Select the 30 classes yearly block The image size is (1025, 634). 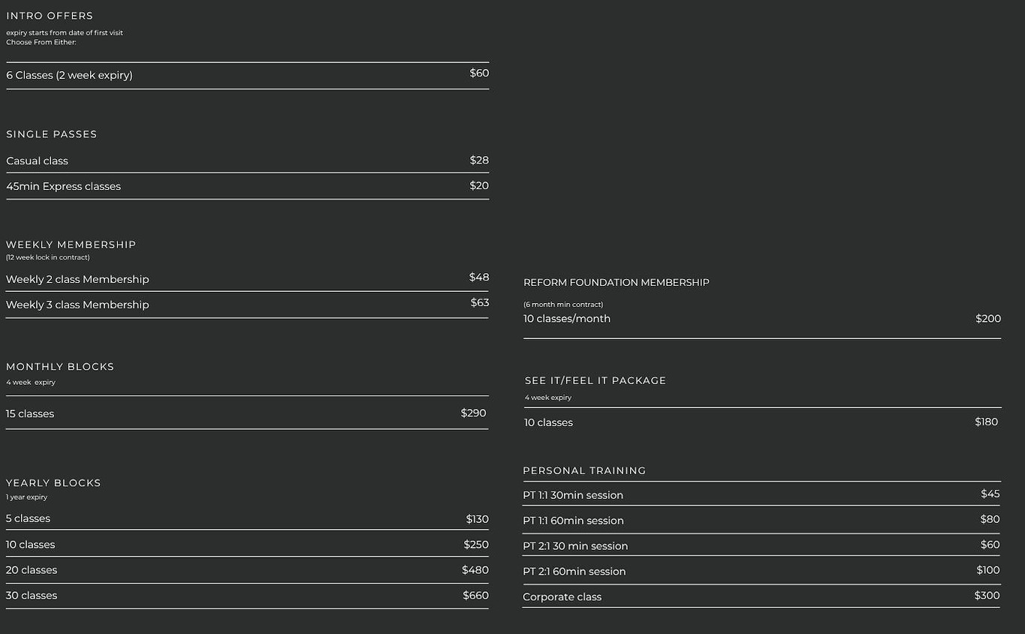tap(248, 596)
